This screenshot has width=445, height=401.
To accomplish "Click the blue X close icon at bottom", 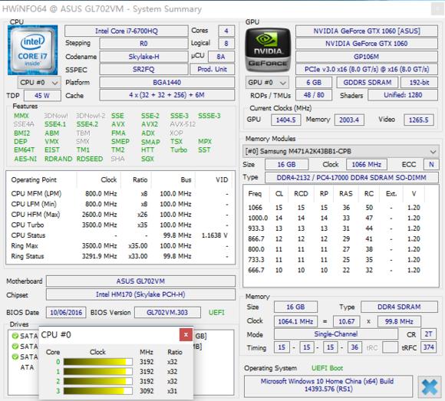I will pos(430,387).
